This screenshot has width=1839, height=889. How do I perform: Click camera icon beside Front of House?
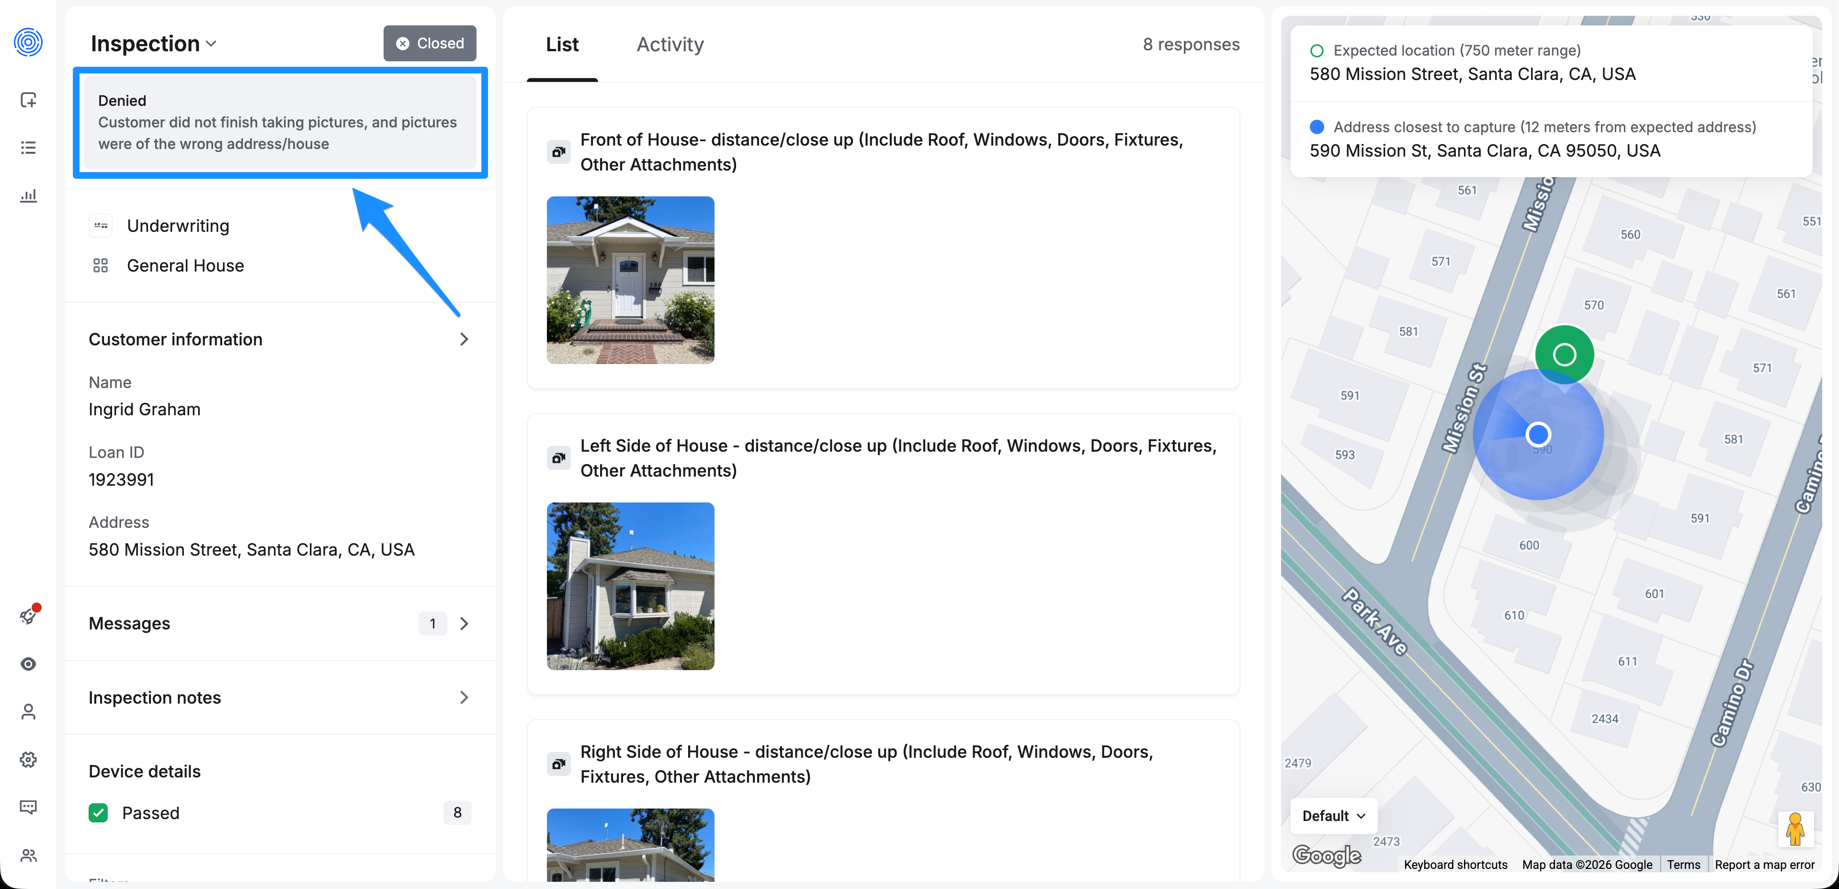pyautogui.click(x=558, y=152)
